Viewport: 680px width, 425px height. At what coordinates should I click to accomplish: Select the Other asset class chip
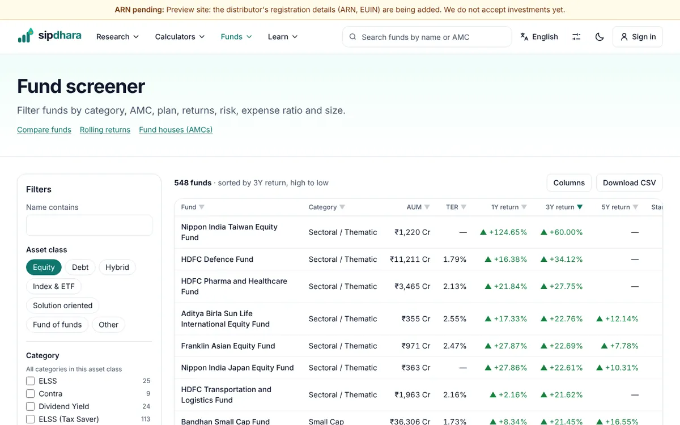(x=109, y=325)
